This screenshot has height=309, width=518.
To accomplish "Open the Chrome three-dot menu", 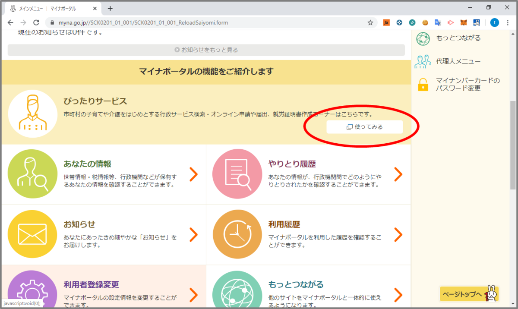I will pos(508,23).
